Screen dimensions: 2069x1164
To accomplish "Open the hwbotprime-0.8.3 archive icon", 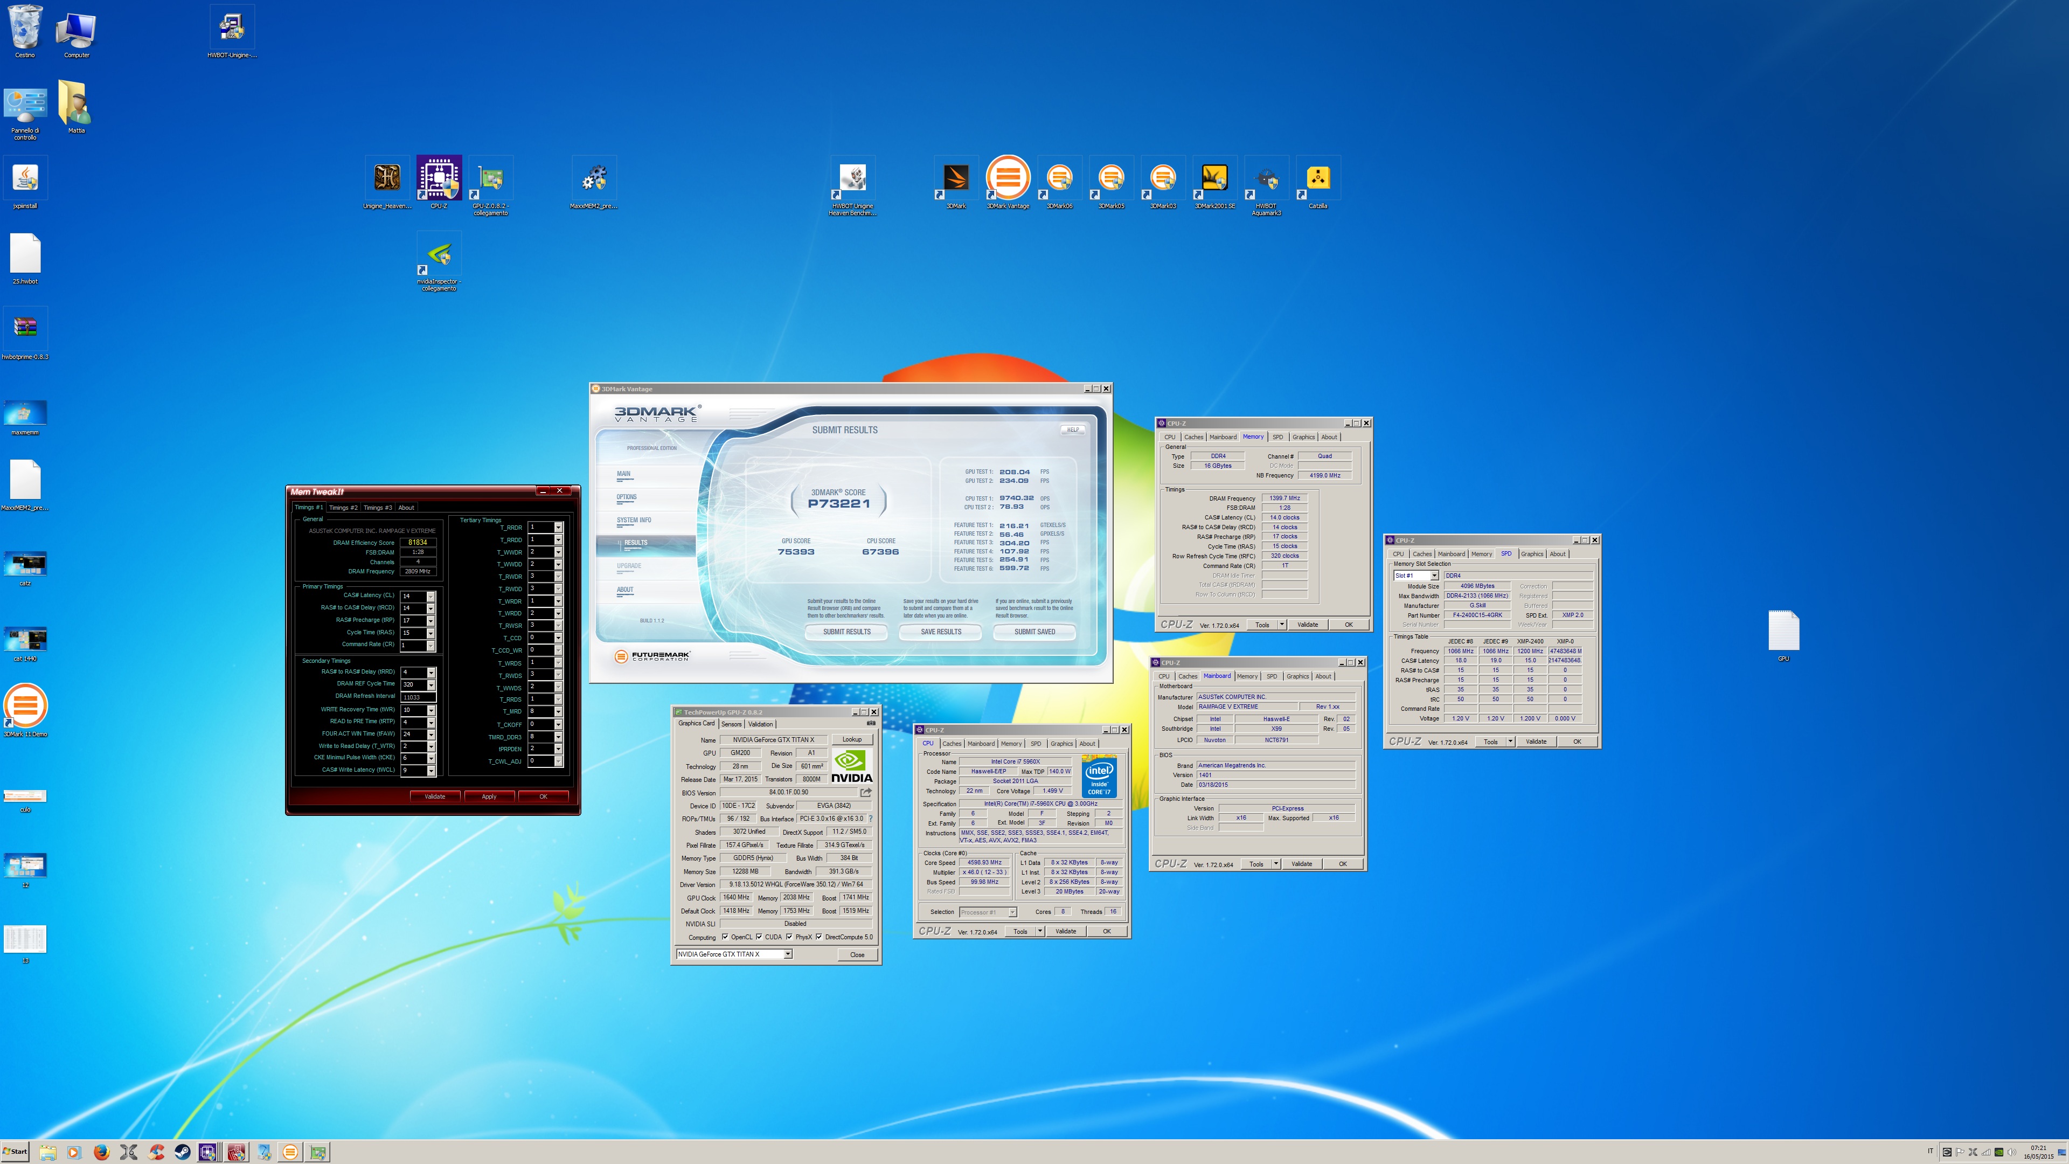I will tap(25, 332).
